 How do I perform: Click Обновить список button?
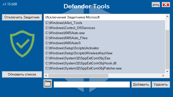(22, 75)
